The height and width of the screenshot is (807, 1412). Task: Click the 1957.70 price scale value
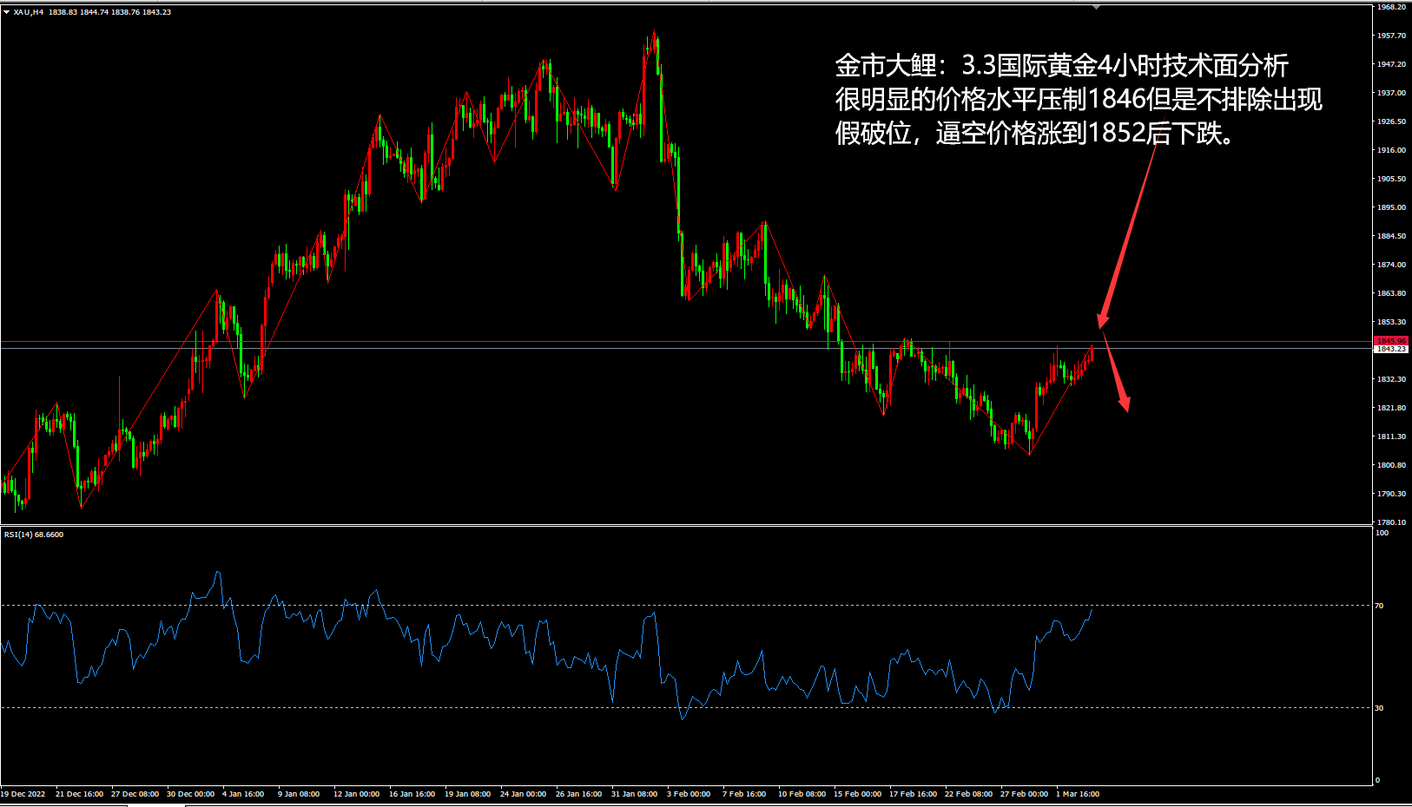click(1391, 36)
